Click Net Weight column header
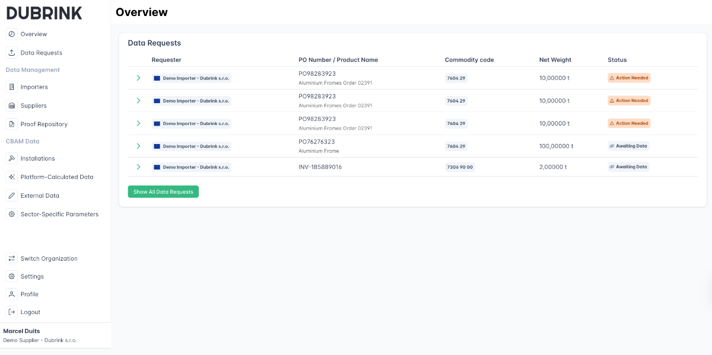Image resolution: width=712 pixels, height=355 pixels. click(555, 60)
